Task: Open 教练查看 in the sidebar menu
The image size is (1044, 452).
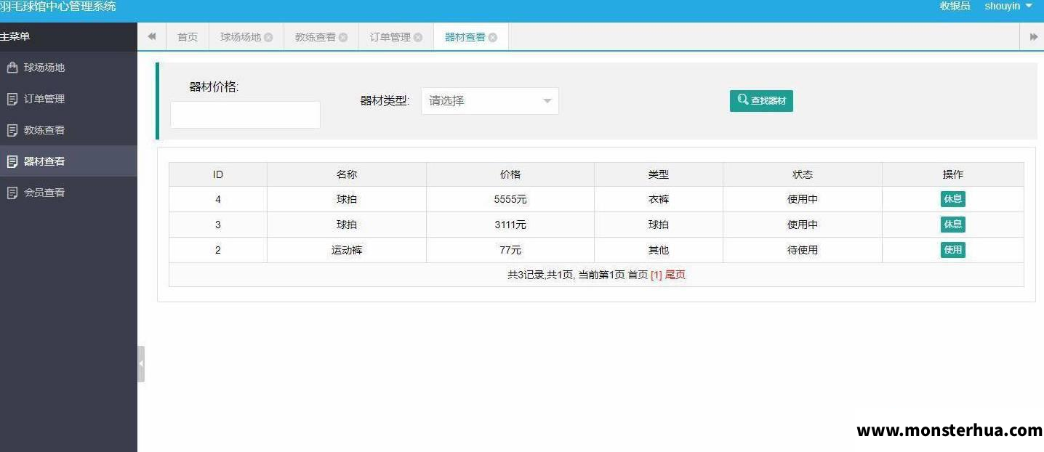Action: pyautogui.click(x=68, y=130)
